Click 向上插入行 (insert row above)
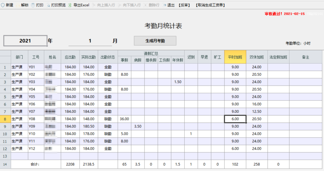 tap(103, 5)
